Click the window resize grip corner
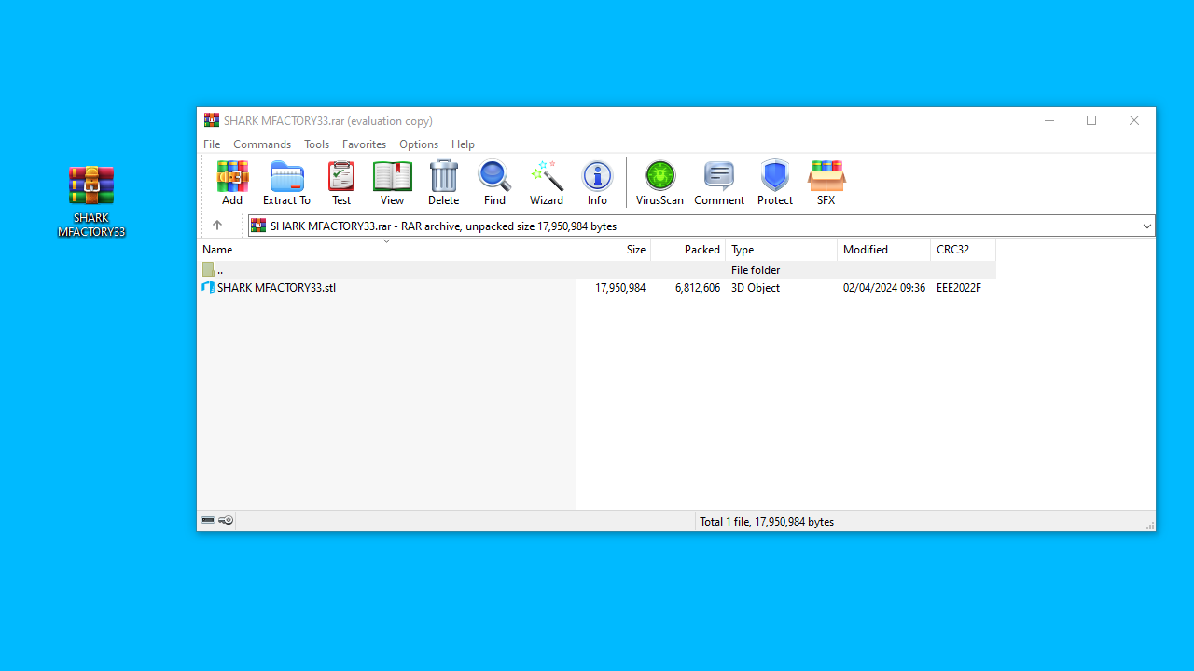Viewport: 1194px width, 671px height. pos(1149,526)
